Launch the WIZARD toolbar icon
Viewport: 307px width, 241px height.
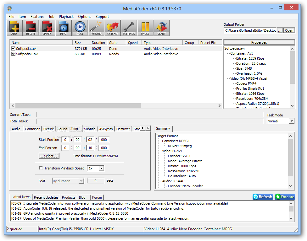(x=96, y=28)
